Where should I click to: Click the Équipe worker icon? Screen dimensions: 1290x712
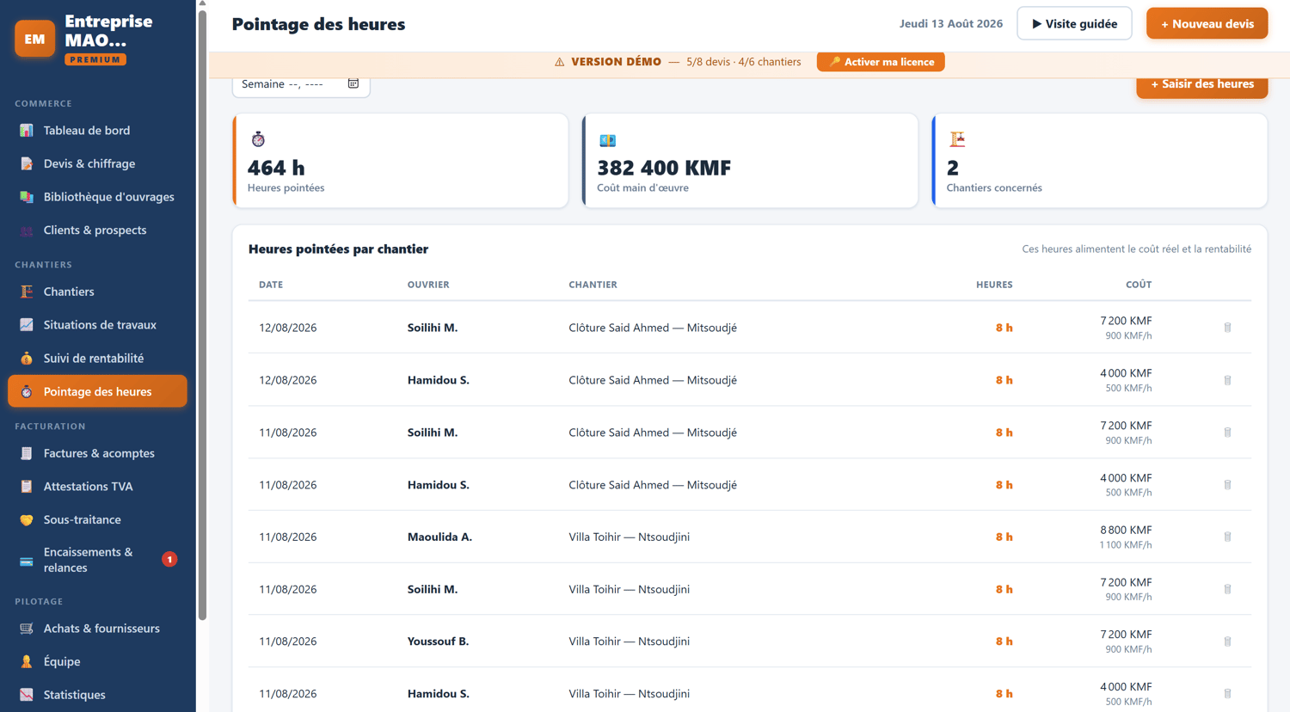(27, 662)
